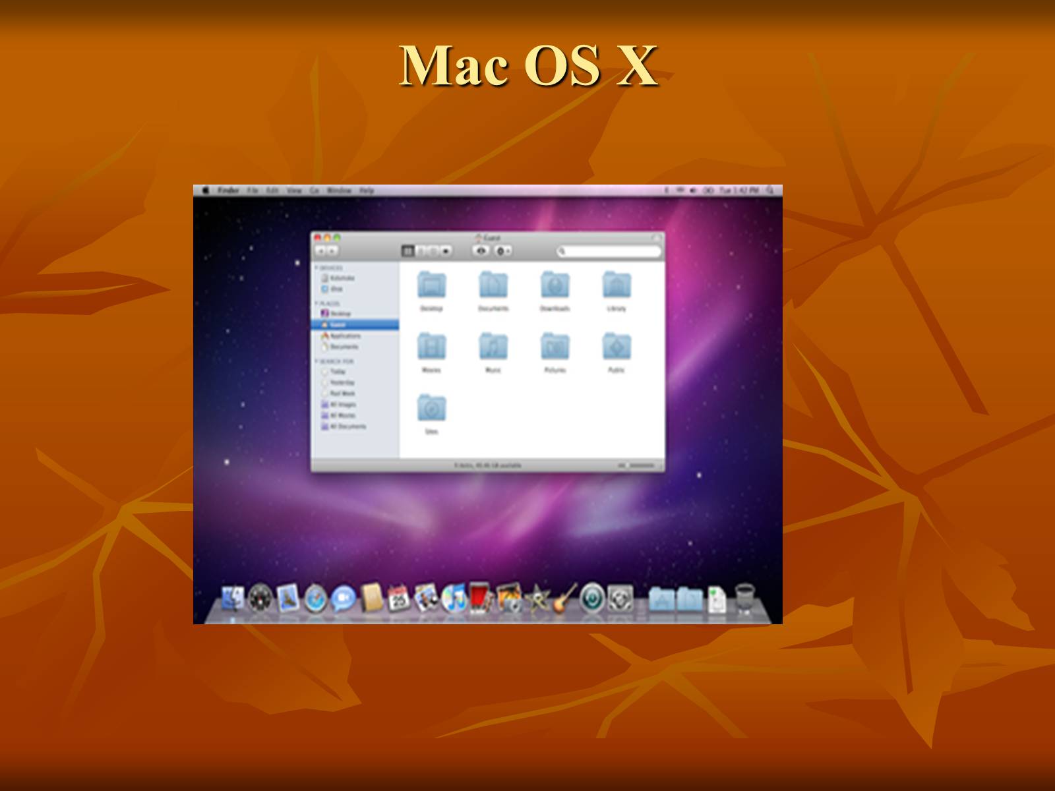Select the Today search in sidebar
This screenshot has width=1055, height=791.
(355, 372)
